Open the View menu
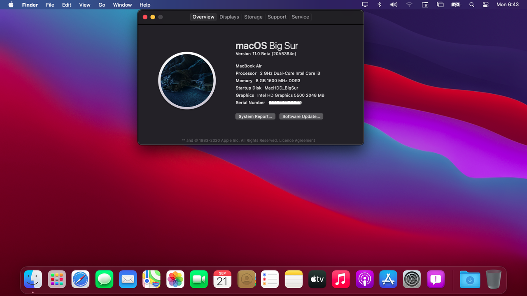 85,5
